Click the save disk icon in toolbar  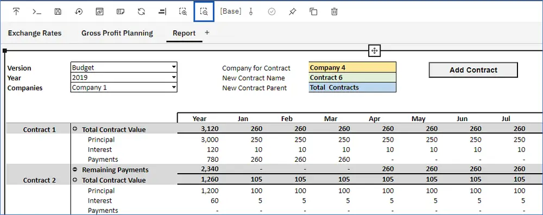[x=58, y=11]
